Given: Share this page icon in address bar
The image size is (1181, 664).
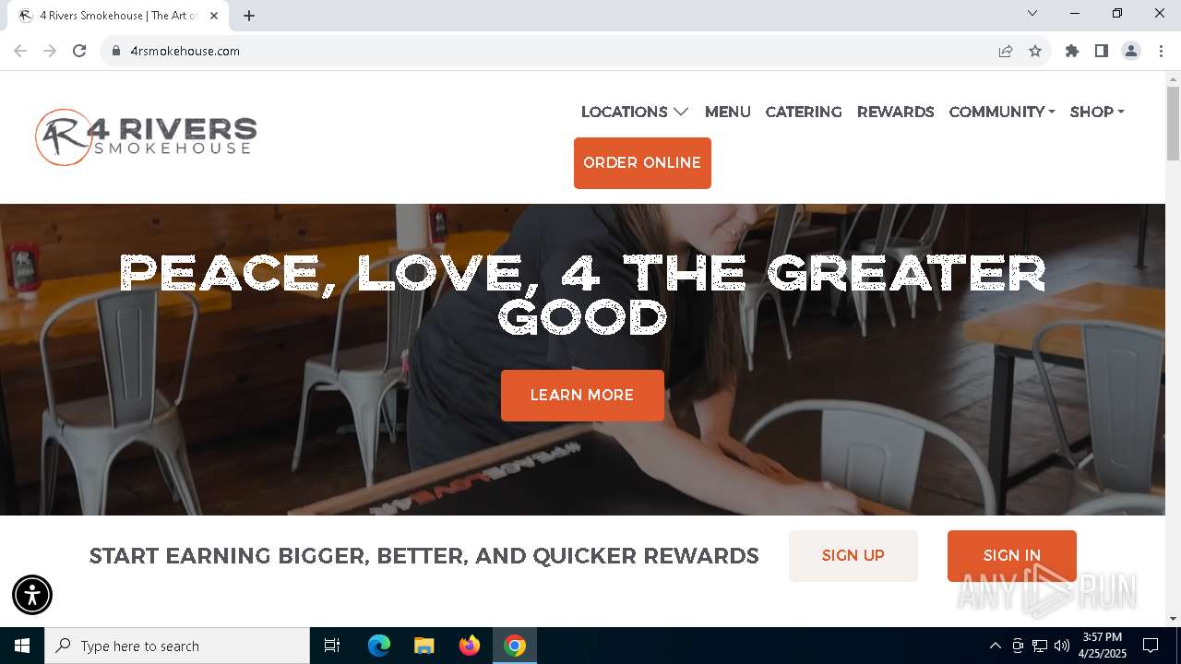Looking at the screenshot, I should [x=1006, y=51].
